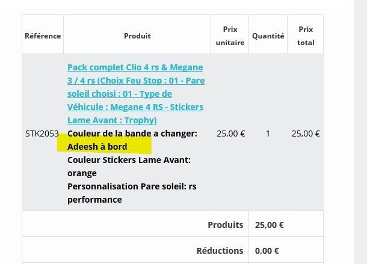Click the row total price 25,00 €

pyautogui.click(x=306, y=134)
